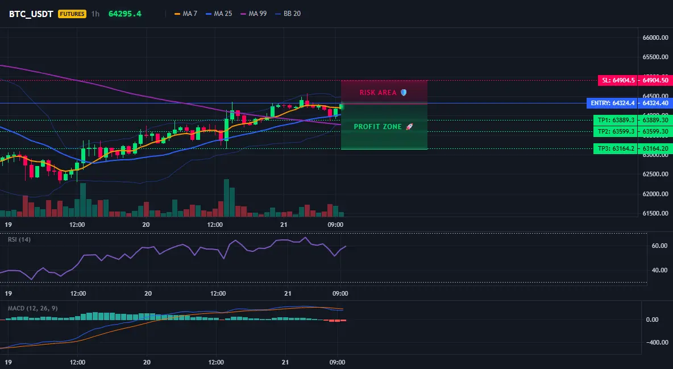Click the 66000.00 price axis label

[x=655, y=38]
